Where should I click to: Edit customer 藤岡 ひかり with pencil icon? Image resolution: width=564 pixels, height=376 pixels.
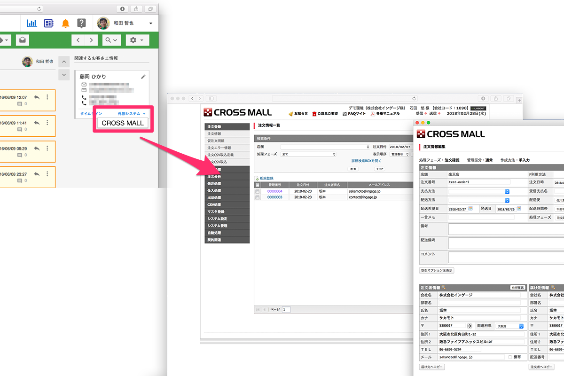click(x=143, y=77)
